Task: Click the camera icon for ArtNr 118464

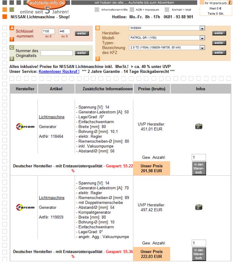Action: click(x=199, y=126)
